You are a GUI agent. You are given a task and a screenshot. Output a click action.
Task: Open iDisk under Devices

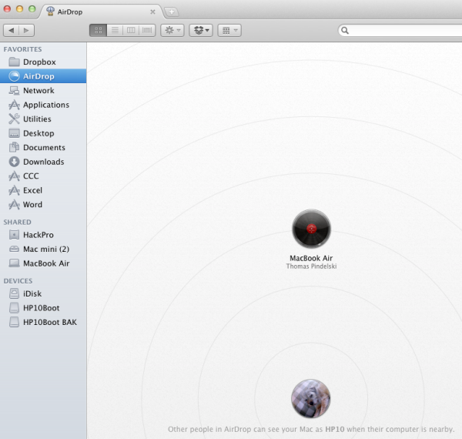coord(43,293)
